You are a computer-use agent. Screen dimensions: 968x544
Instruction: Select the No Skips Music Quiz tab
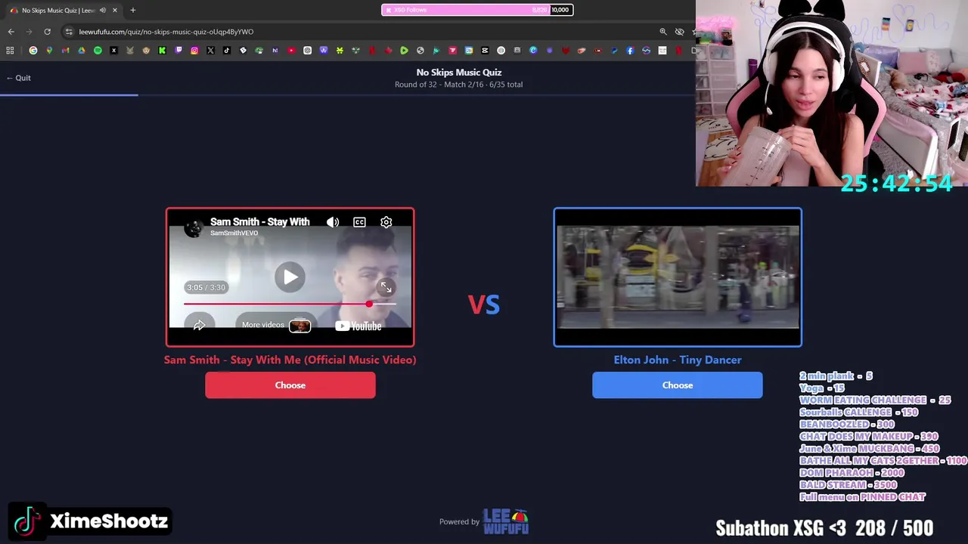63,11
